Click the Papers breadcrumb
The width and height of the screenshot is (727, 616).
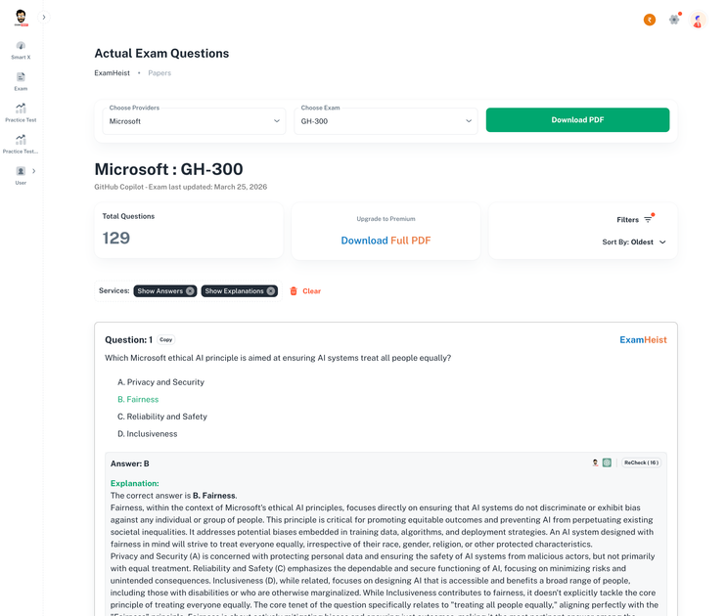pyautogui.click(x=159, y=73)
